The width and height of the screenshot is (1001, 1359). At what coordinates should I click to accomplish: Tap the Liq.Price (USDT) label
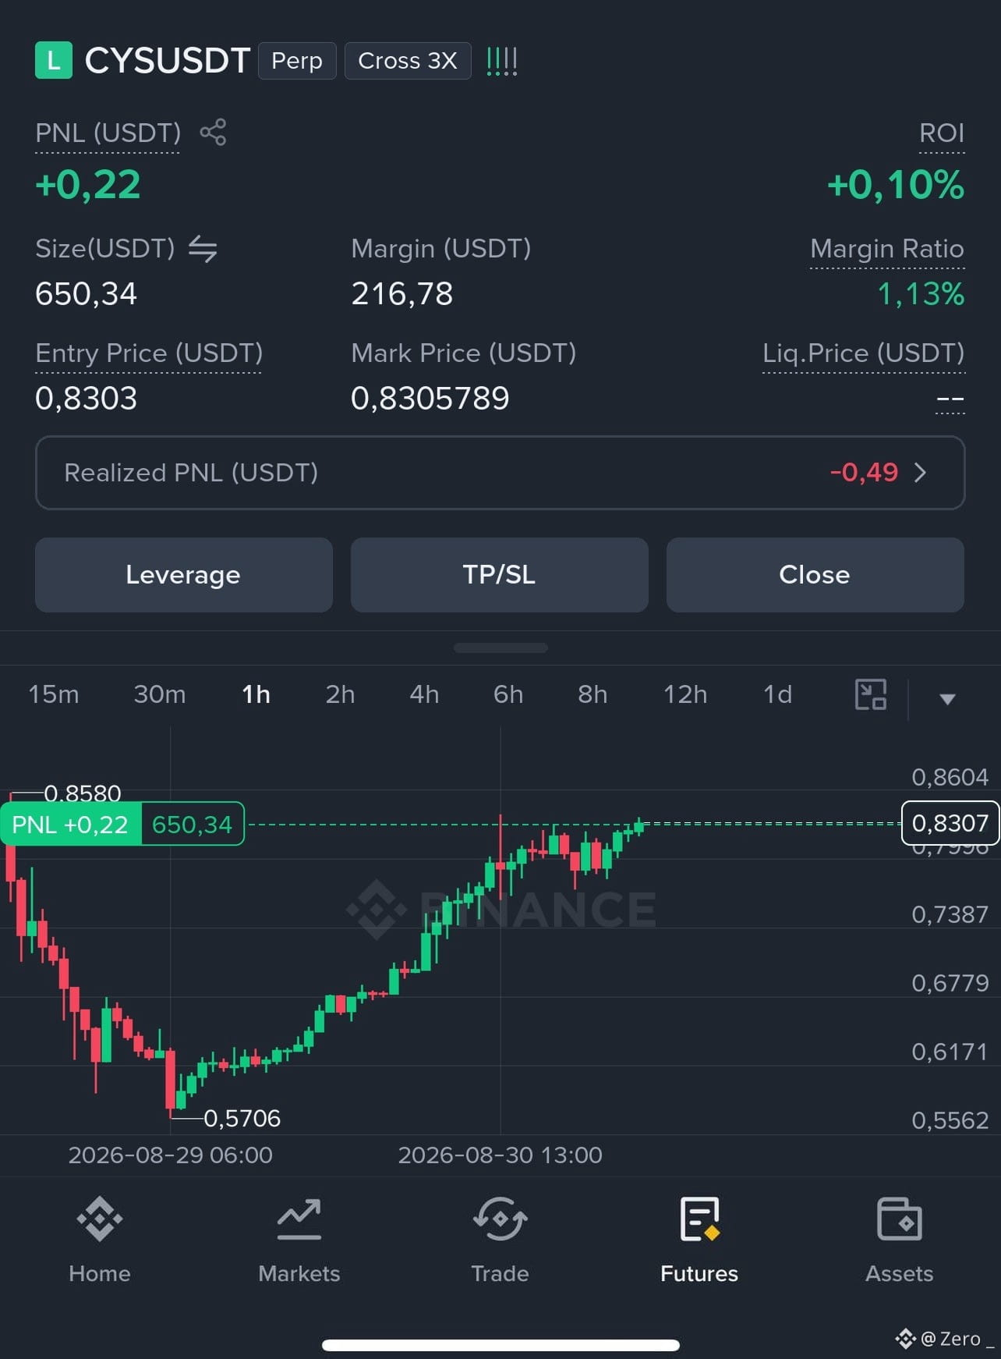pyautogui.click(x=864, y=353)
